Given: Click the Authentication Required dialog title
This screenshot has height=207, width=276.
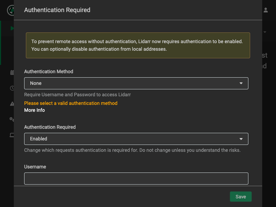Looking at the screenshot, I should (57, 10).
